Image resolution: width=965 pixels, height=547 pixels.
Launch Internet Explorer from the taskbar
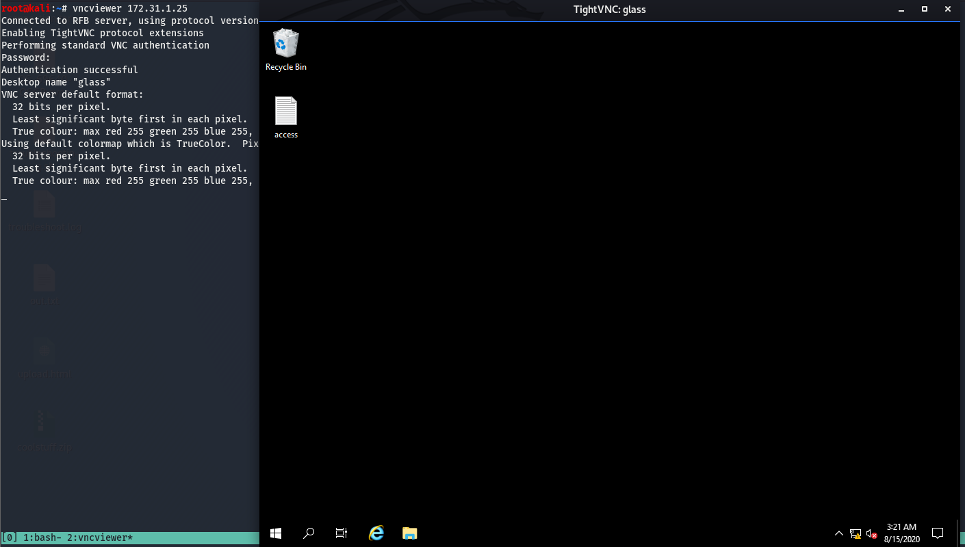click(376, 533)
